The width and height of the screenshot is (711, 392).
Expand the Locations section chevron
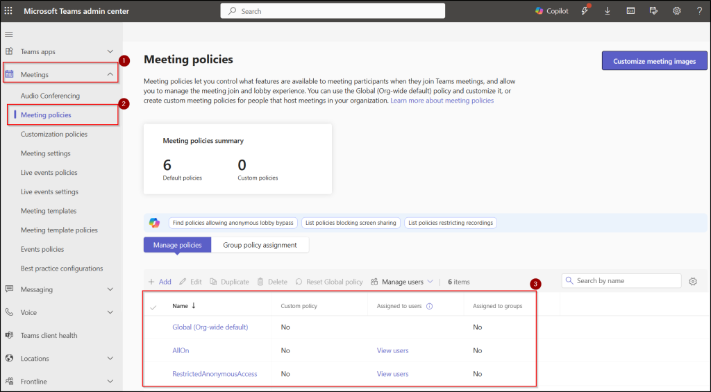(110, 358)
